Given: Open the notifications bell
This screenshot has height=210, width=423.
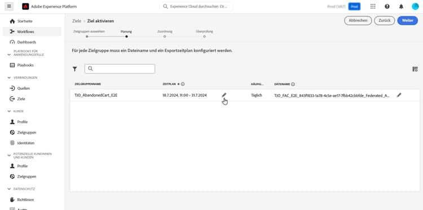Looking at the screenshot, I should pos(401,6).
